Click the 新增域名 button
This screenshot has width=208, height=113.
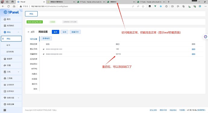[x=46, y=38]
